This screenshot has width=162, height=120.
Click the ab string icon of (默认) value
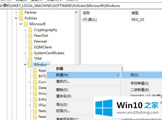(84, 19)
